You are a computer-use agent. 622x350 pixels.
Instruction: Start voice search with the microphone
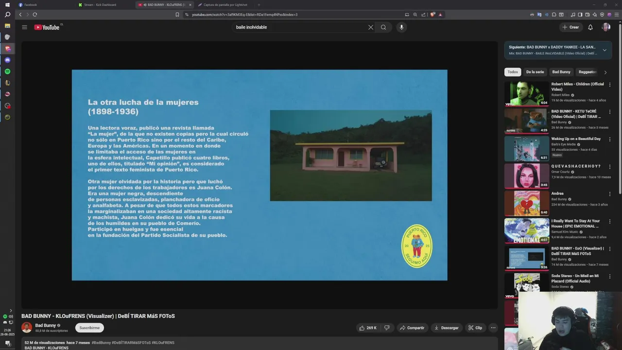click(x=401, y=27)
